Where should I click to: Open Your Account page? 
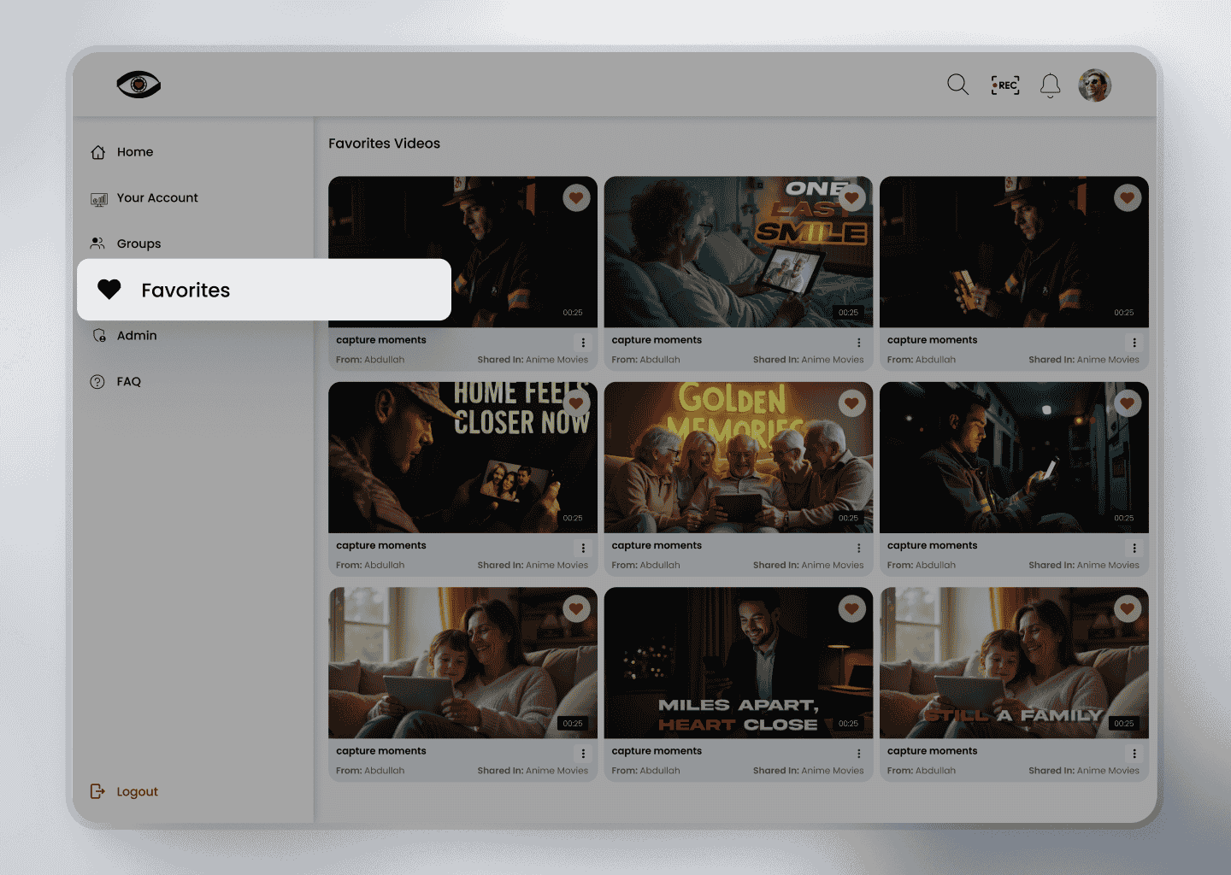[156, 198]
